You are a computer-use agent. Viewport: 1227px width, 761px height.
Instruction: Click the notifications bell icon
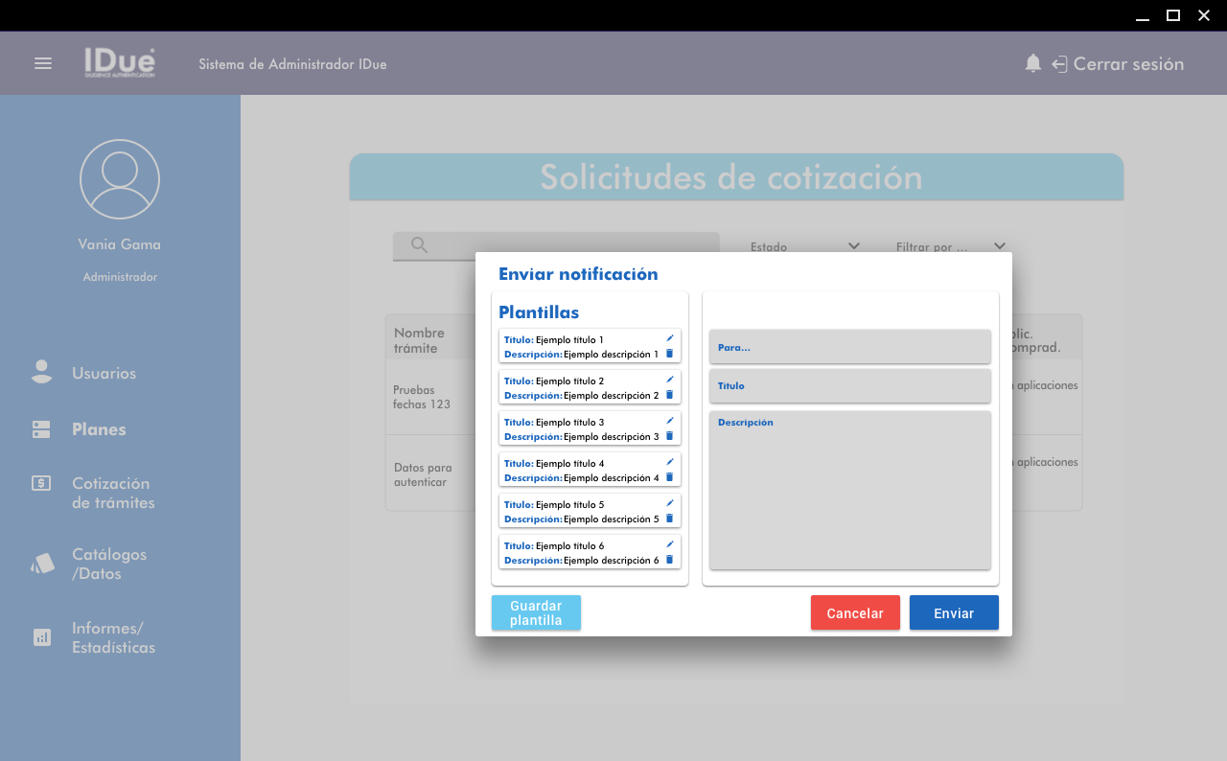(1032, 63)
